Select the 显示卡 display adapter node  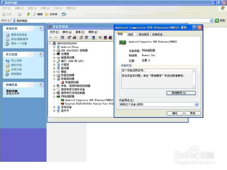(65, 111)
